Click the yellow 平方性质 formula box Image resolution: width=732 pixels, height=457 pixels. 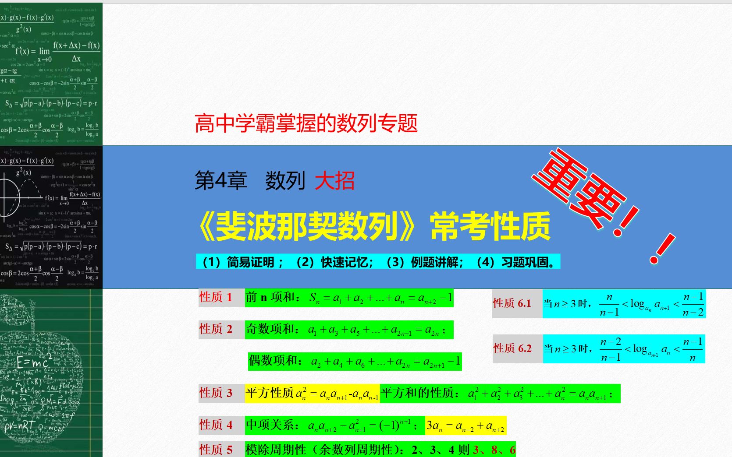(312, 393)
